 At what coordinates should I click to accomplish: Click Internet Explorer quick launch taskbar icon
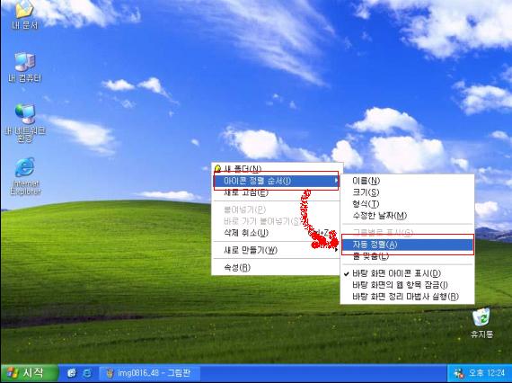[87, 373]
